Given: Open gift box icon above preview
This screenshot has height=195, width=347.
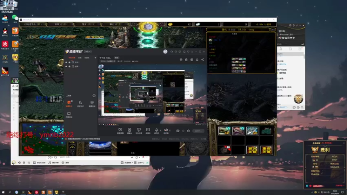Looking at the screenshot, I should coord(181,60).
